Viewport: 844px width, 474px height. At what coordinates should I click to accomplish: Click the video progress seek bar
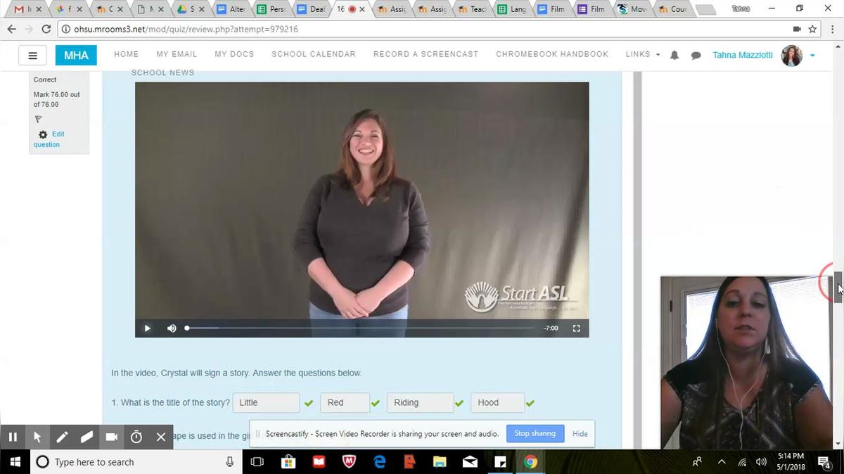click(x=359, y=328)
